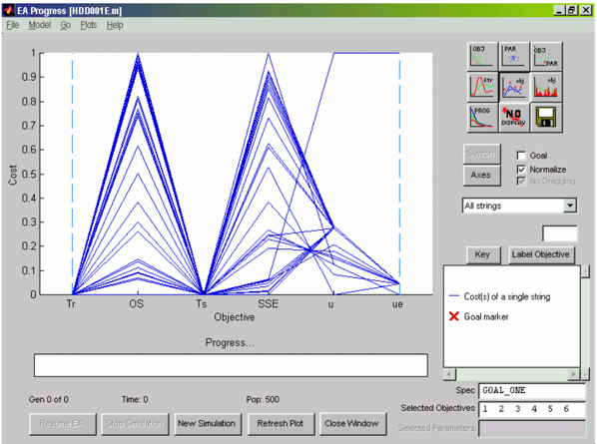Show the PAR parameter scatter plot
597x444 pixels.
pos(514,56)
